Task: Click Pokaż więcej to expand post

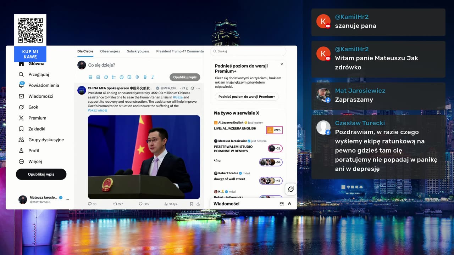Action: 98,110
